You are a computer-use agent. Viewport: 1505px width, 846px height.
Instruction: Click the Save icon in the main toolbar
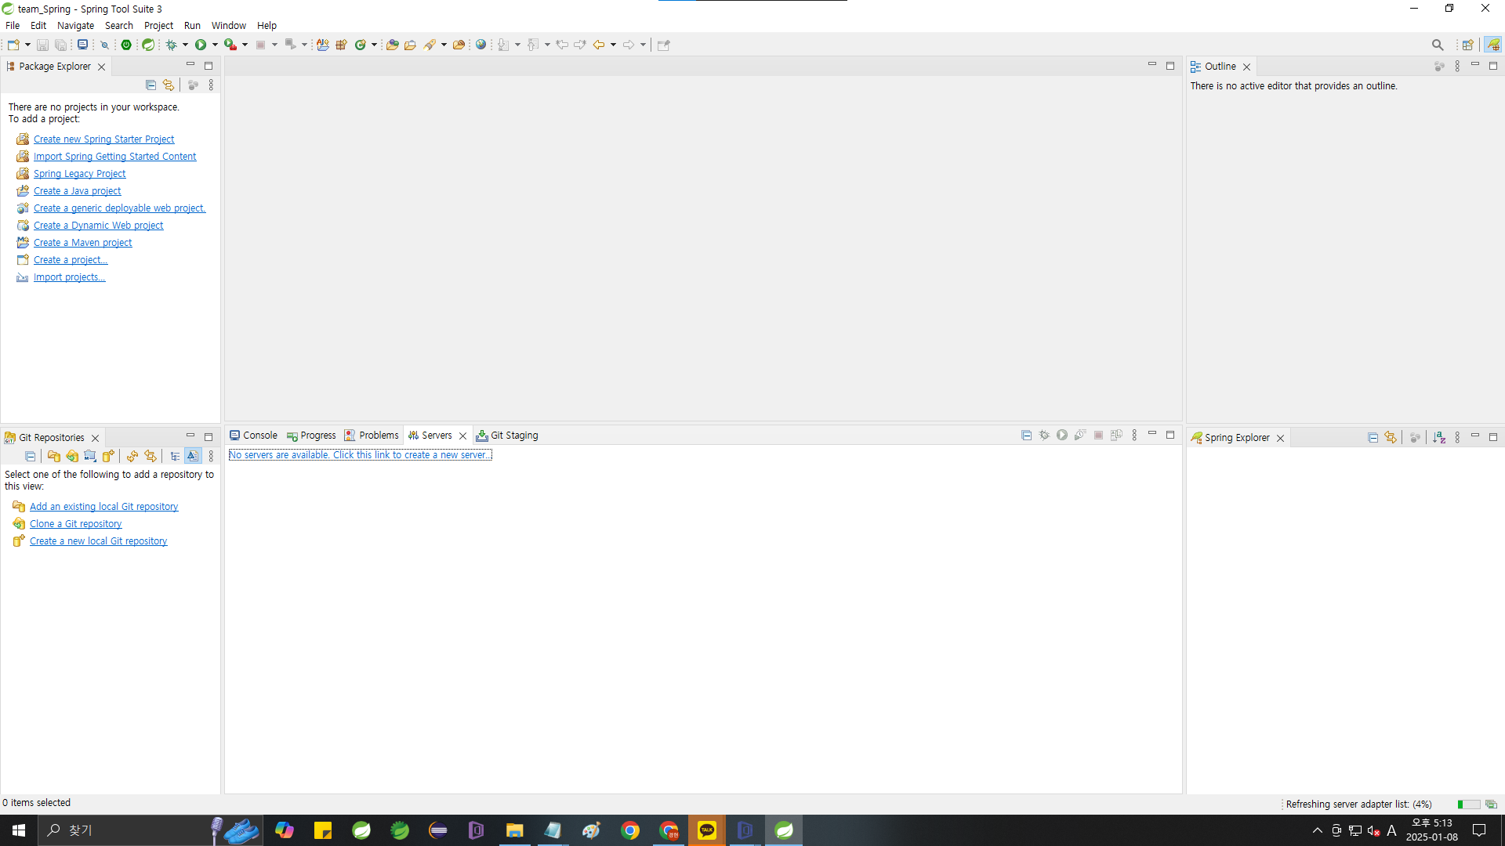point(43,45)
